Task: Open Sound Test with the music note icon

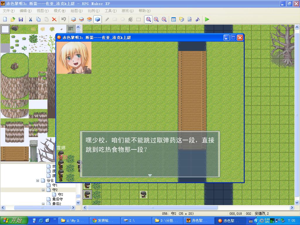Action: [197, 19]
